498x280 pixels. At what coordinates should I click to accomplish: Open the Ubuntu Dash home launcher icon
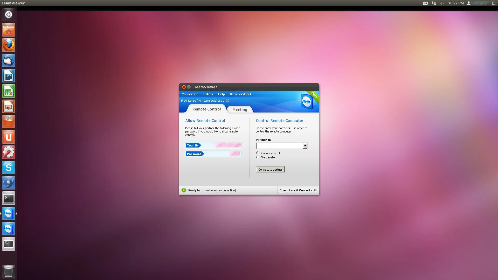click(9, 15)
